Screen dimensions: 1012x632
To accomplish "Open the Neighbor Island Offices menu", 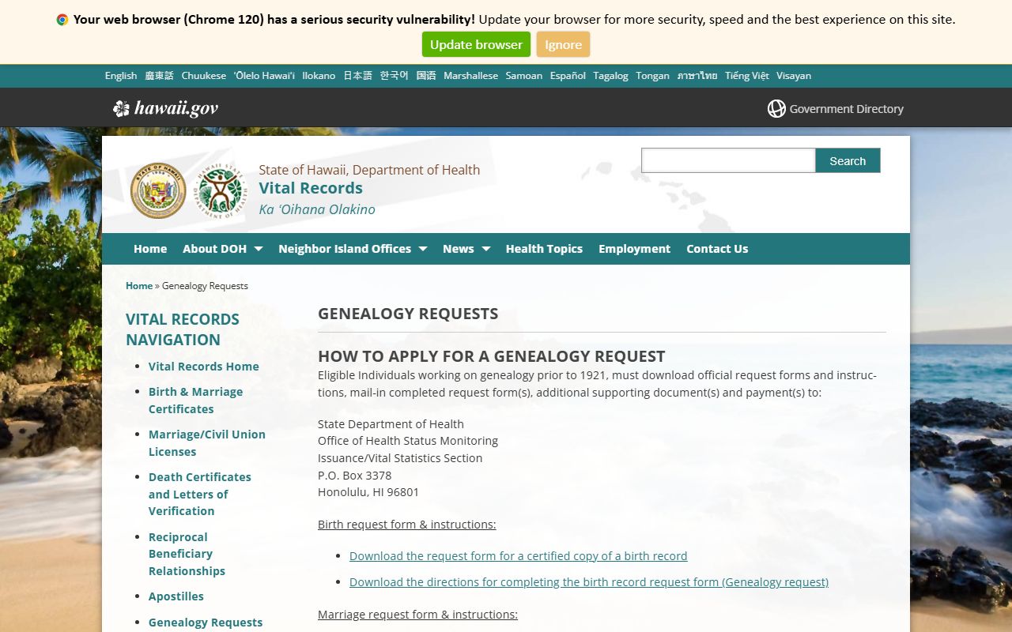I will [x=345, y=249].
